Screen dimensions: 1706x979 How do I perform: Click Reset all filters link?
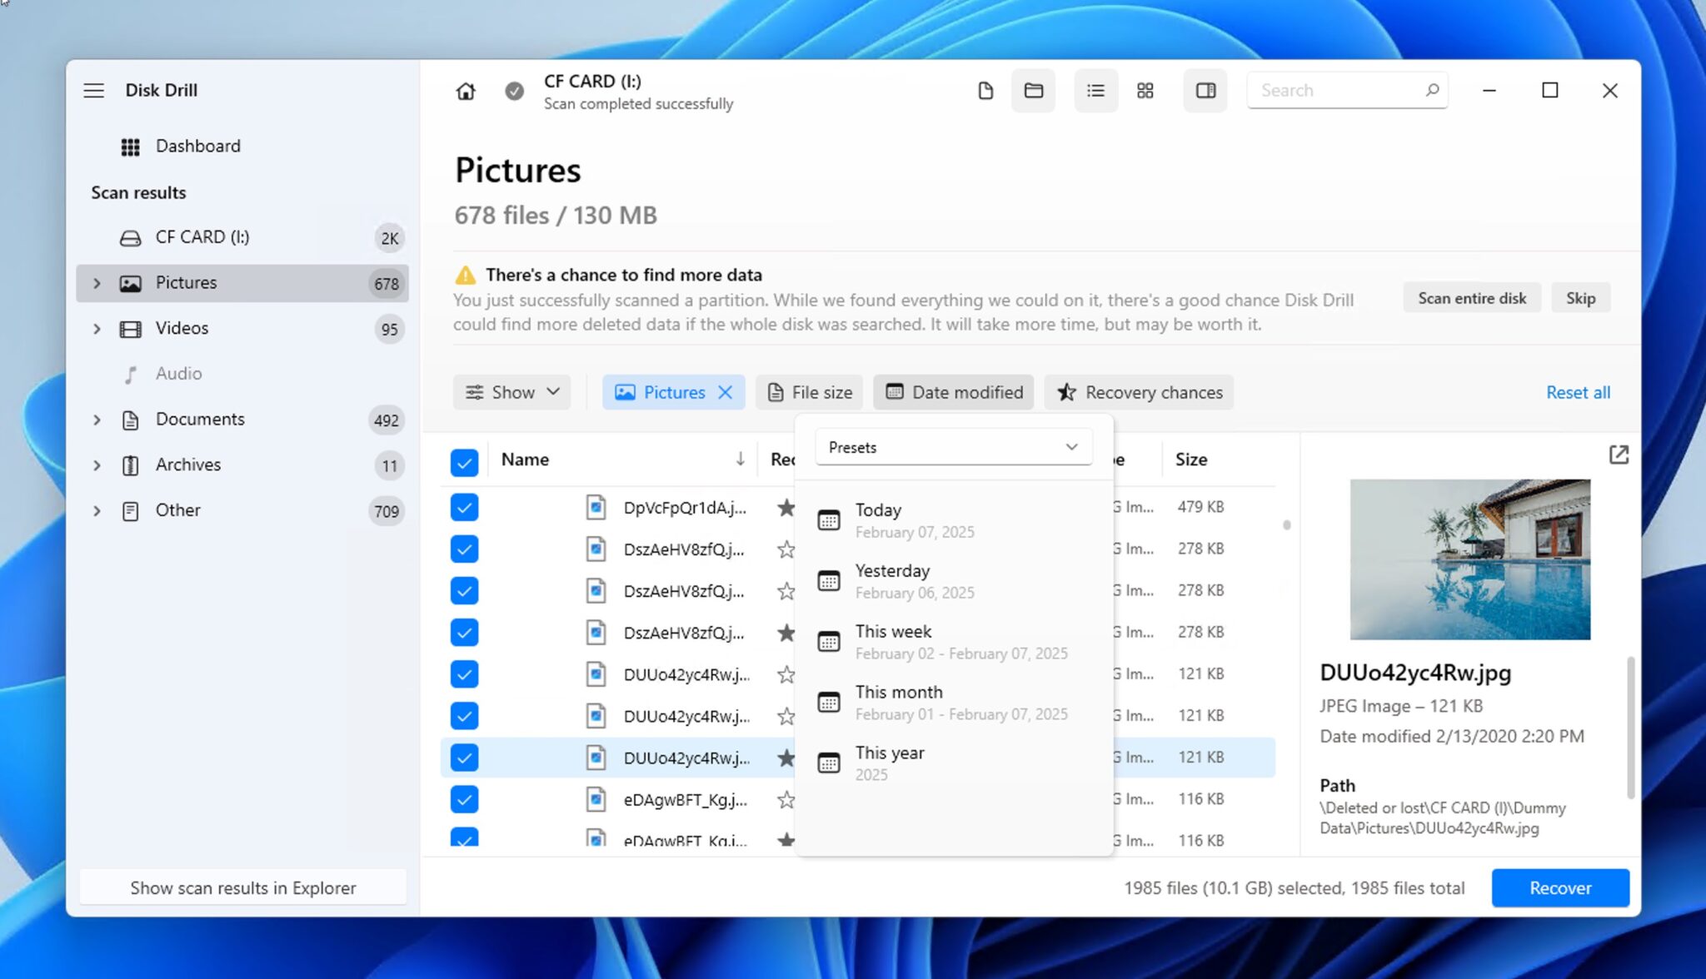[1578, 392]
